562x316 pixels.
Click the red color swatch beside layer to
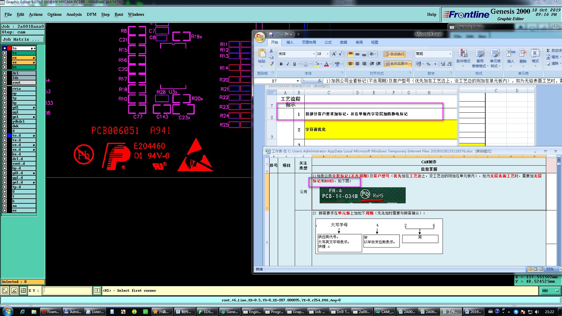[9, 48]
